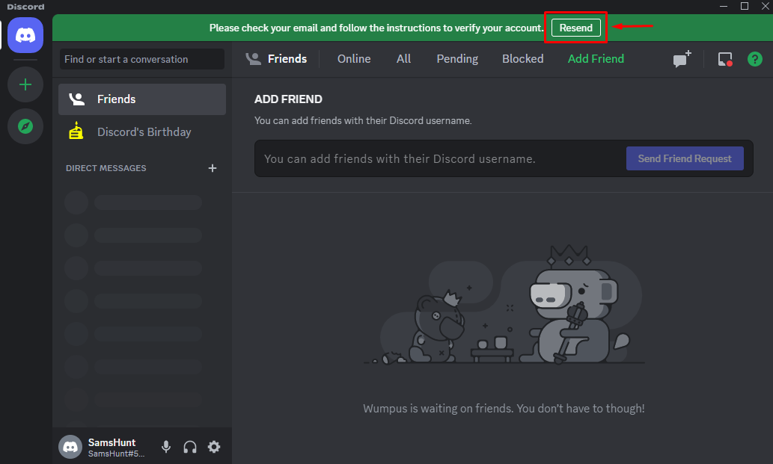Viewport: 773px width, 464px height.
Task: Add a server with the plus icon
Action: pos(25,84)
